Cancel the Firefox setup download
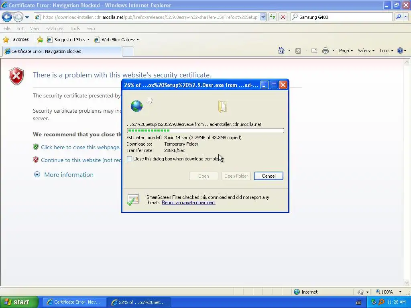411x308 pixels. [x=269, y=176]
